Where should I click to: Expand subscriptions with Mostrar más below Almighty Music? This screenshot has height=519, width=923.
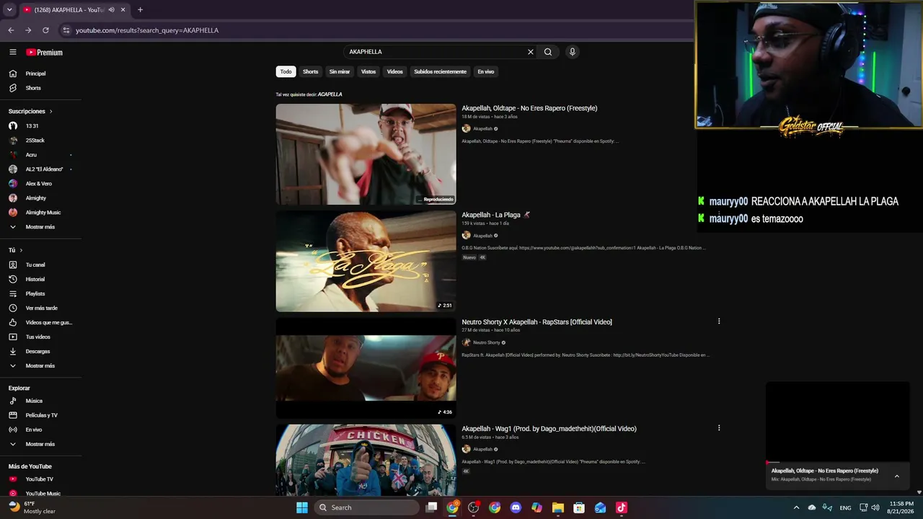coord(40,227)
